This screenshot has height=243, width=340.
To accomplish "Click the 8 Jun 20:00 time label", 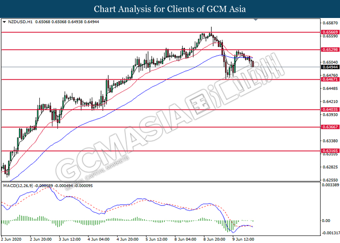I will click(215, 239).
